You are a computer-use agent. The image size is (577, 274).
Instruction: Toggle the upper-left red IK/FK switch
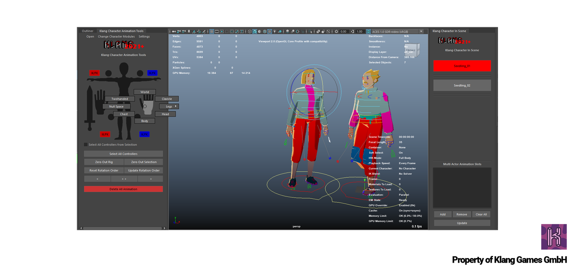click(94, 73)
